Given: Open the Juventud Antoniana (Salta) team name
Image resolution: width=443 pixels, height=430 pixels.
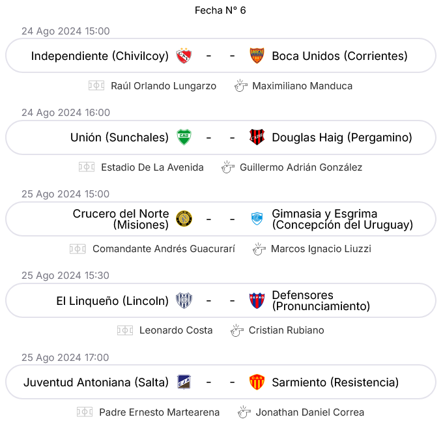Looking at the screenshot, I should [96, 382].
